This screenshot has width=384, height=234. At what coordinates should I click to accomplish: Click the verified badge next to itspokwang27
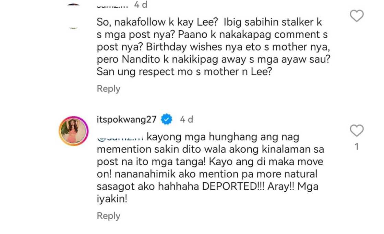[x=166, y=119]
